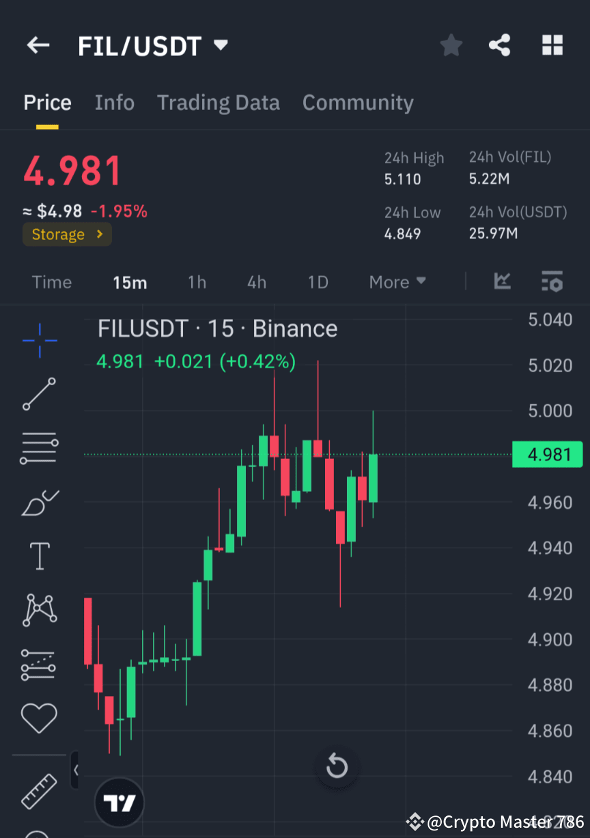Select the Trend Line drawing tool
Viewport: 590px width, 838px height.
(40, 395)
